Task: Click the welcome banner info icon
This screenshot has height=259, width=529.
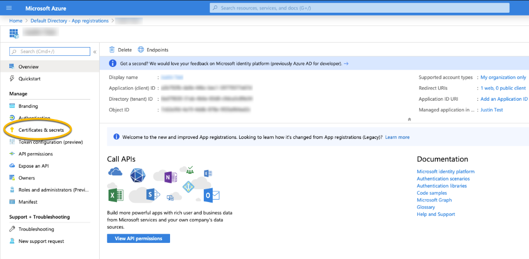Action: (x=116, y=137)
